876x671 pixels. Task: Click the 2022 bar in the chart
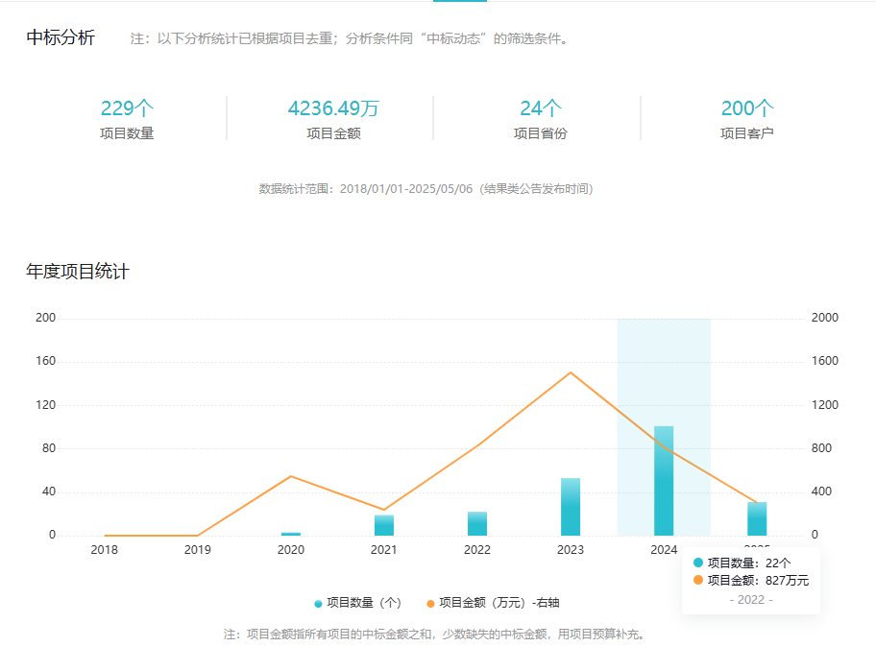click(477, 523)
